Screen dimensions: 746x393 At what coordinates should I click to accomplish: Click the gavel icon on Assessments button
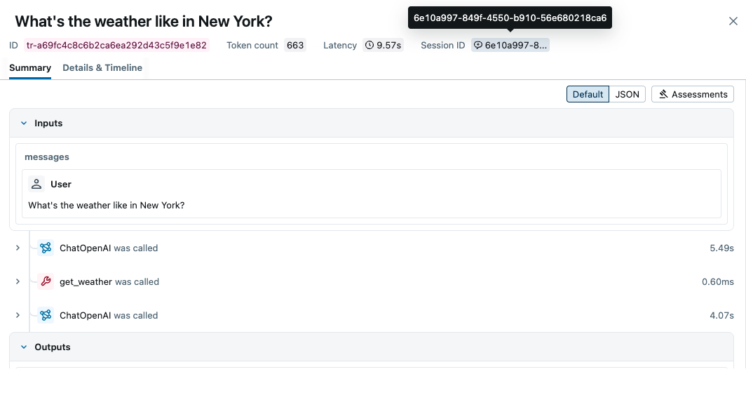click(x=663, y=94)
